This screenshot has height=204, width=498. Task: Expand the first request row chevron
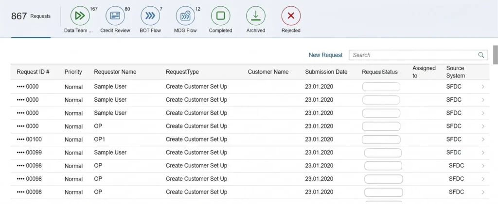483,87
